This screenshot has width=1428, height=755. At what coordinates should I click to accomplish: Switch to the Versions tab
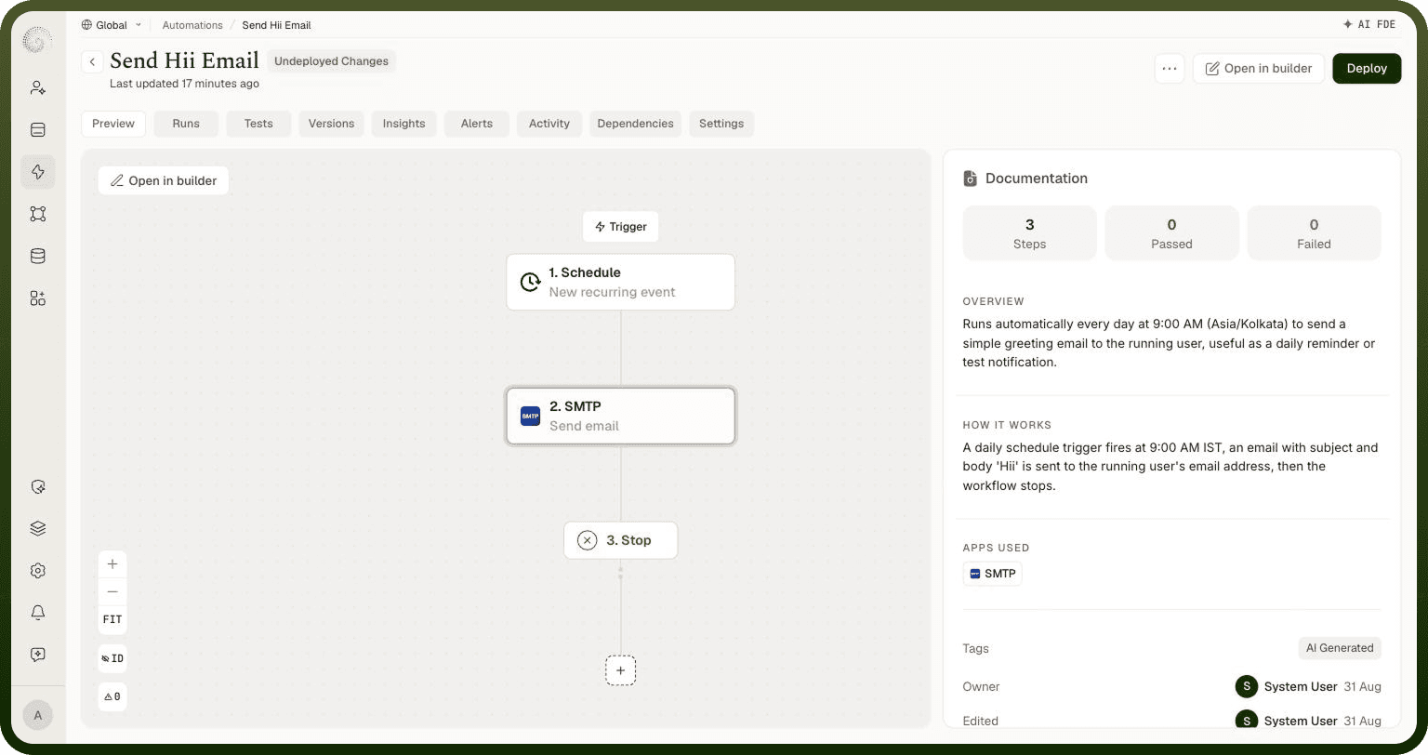click(331, 124)
